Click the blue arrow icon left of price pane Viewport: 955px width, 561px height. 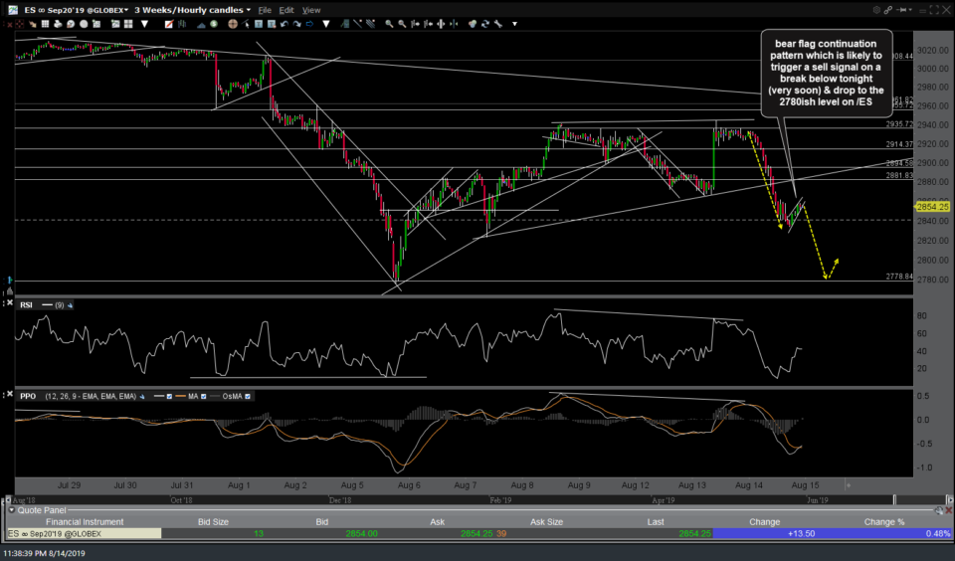(9, 280)
